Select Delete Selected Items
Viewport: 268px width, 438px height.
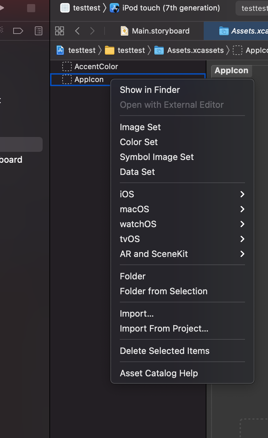click(164, 351)
